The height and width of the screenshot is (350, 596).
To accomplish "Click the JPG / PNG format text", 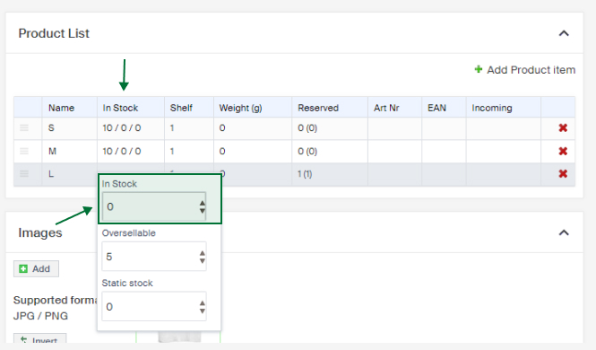I will coord(40,316).
